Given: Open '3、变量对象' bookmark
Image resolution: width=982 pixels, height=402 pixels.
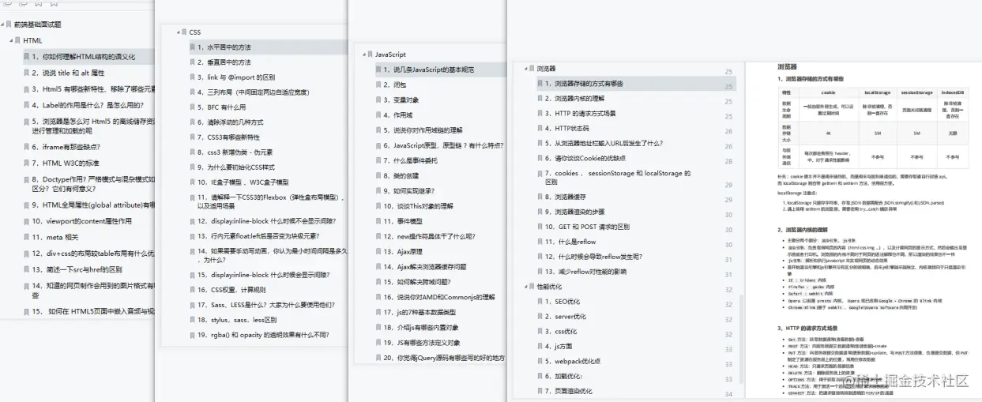Looking at the screenshot, I should coord(401,100).
